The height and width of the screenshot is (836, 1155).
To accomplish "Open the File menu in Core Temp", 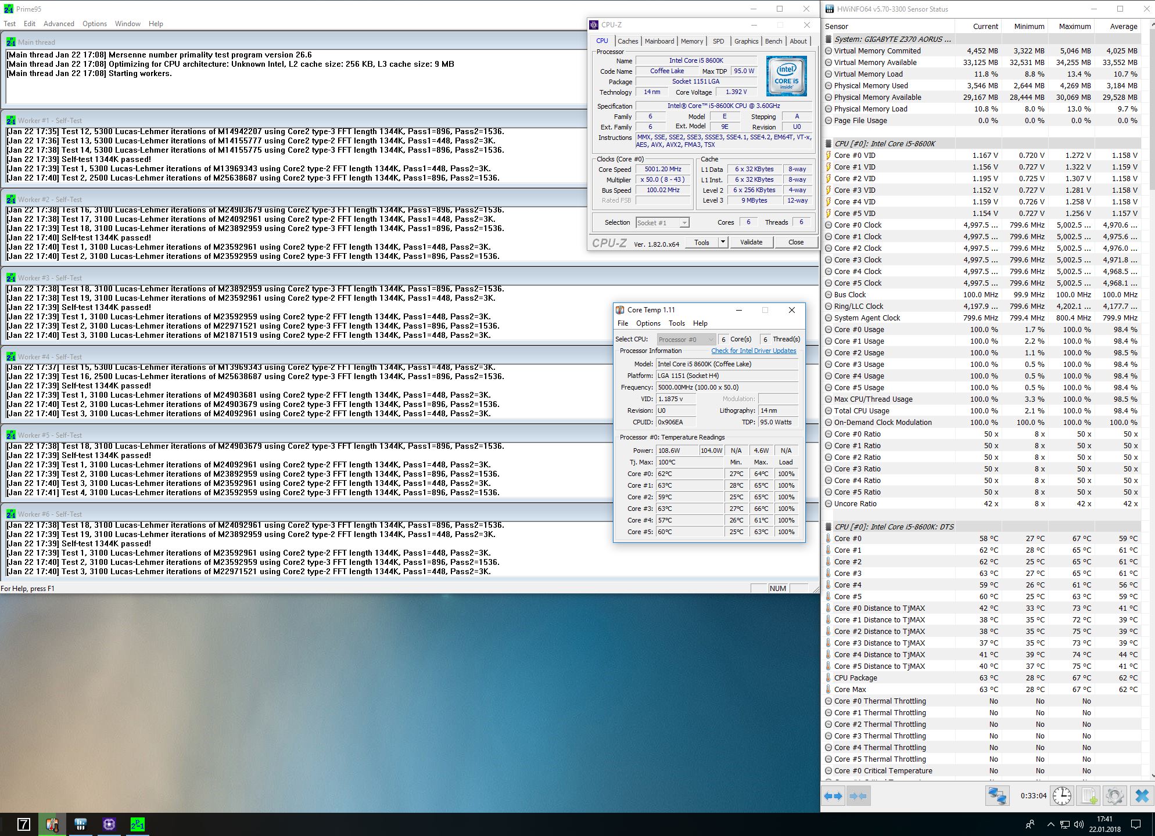I will [x=623, y=323].
